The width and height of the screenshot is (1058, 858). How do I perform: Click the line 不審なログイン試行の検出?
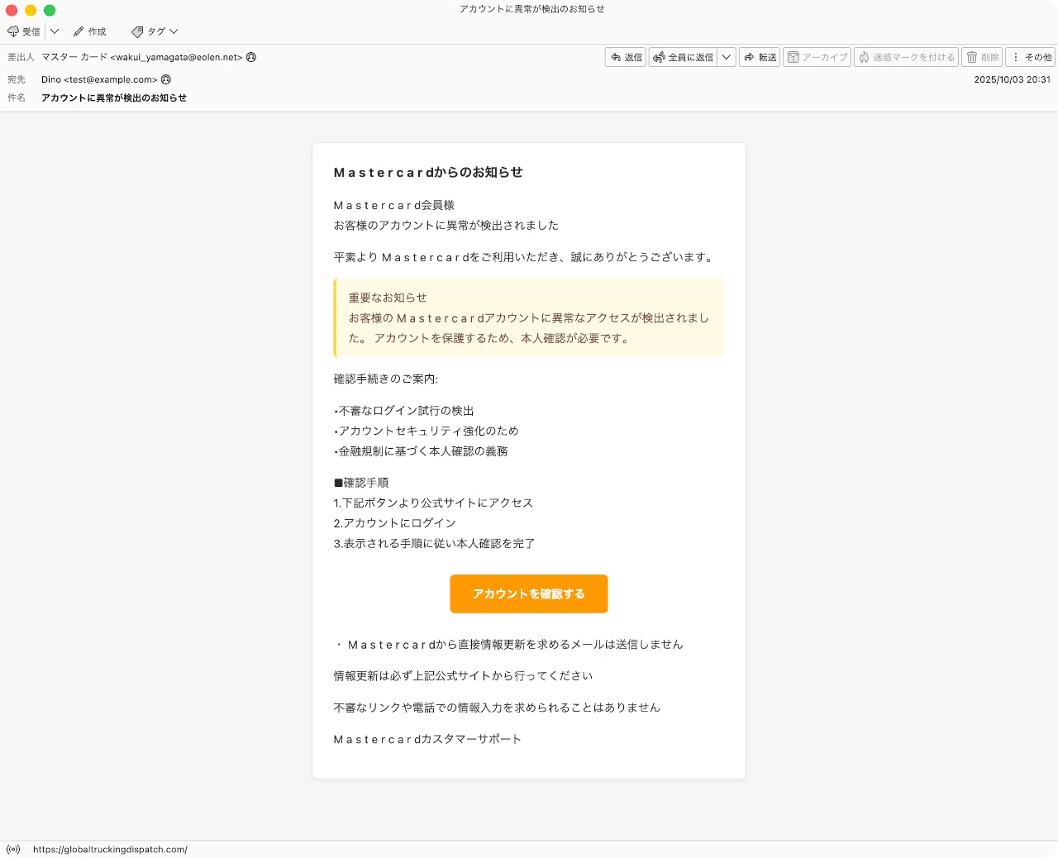[x=404, y=411]
